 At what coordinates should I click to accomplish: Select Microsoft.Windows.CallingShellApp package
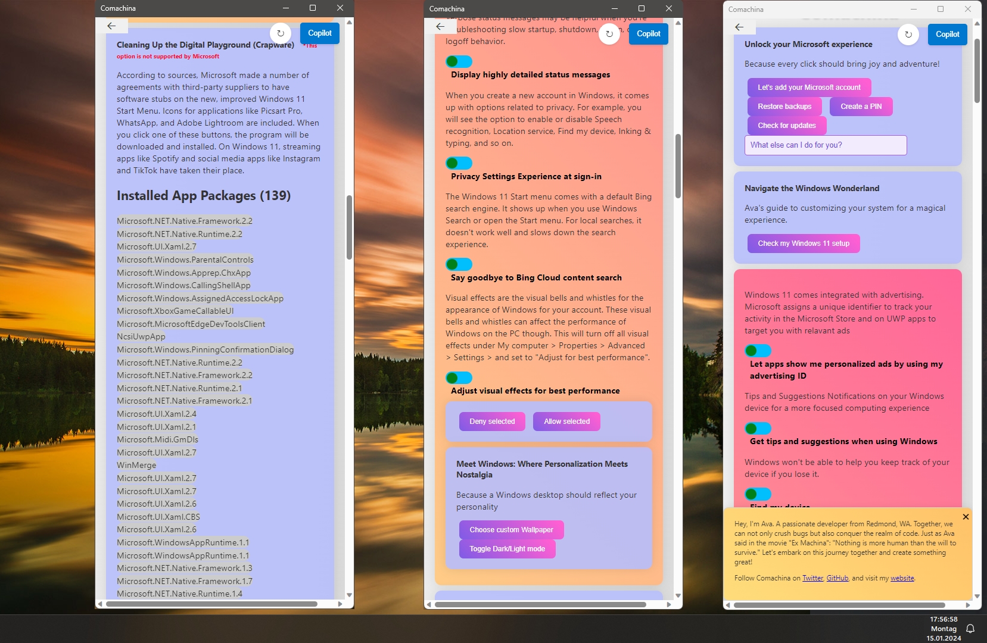point(183,285)
